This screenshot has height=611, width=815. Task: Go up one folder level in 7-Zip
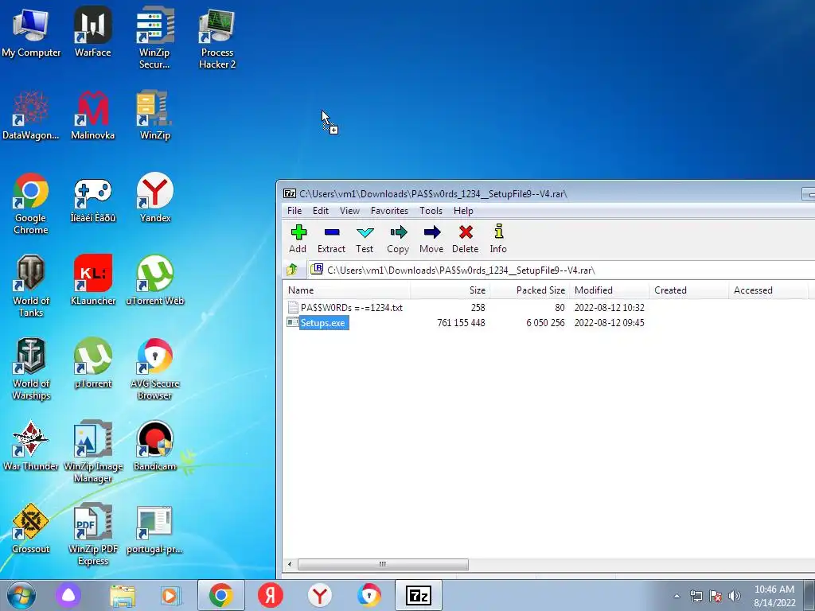(292, 270)
